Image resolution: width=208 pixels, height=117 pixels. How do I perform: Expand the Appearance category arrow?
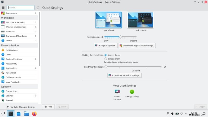(x=35, y=13)
